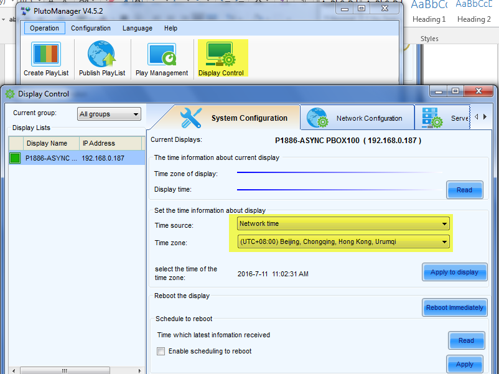Image resolution: width=499 pixels, height=374 pixels.
Task: Expand the Current group dropdown
Action: [x=109, y=114]
